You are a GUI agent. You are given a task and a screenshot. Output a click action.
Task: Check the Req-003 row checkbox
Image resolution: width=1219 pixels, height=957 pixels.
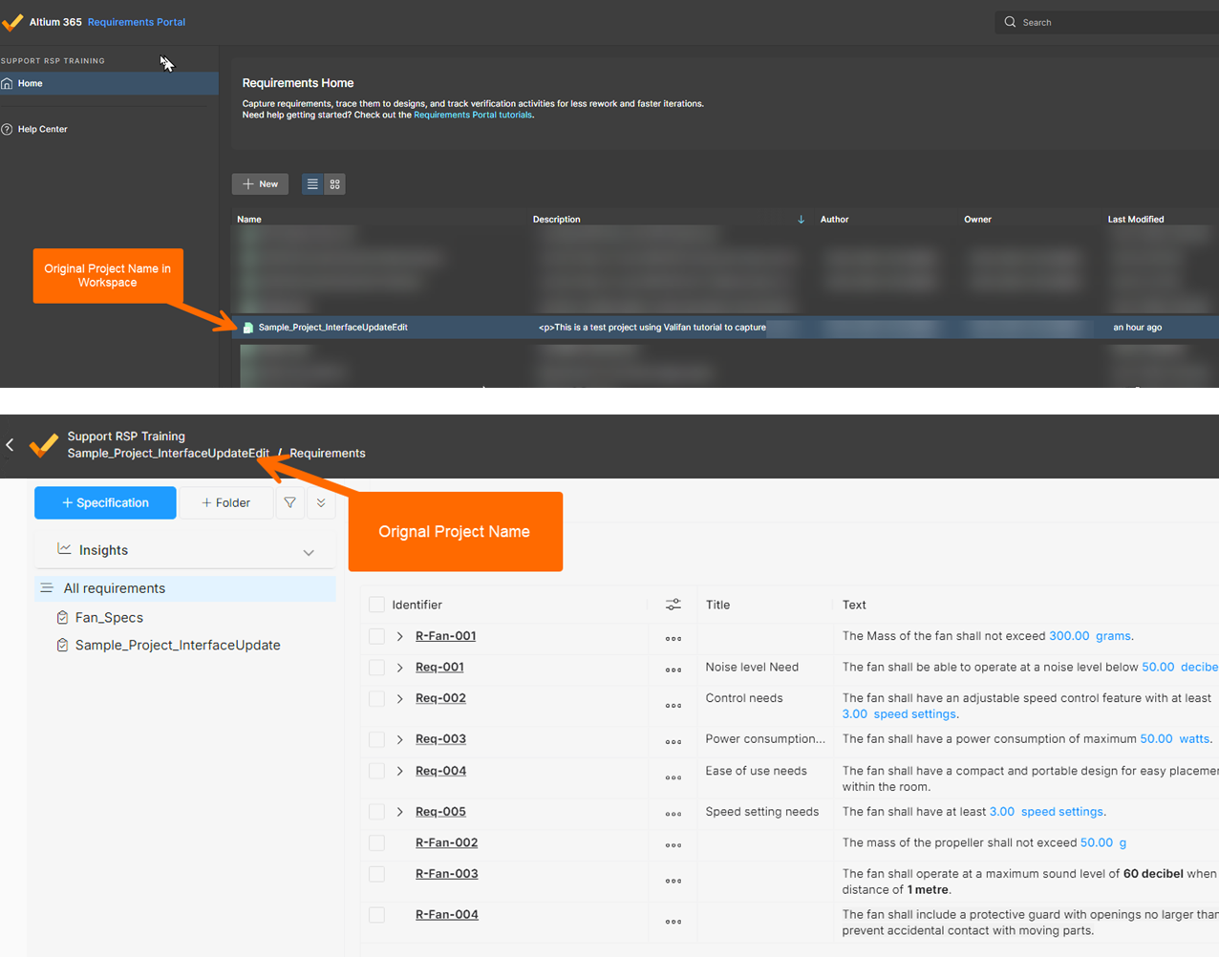point(376,739)
